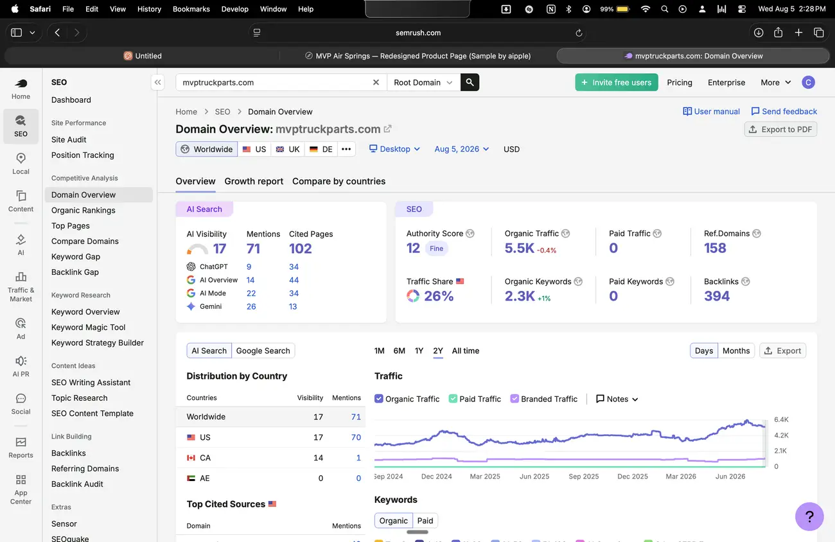Screen dimensions: 835x542
Task: Open the Aug 5, 2026 date dropdown
Action: coord(462,149)
